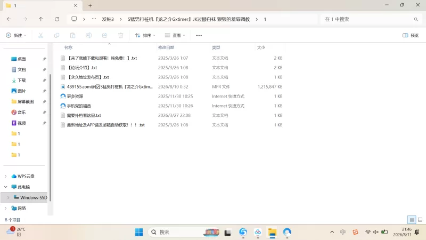Screen dimensions: 426x240
Task: Open the 查看 view dropdown
Action: coord(175,35)
